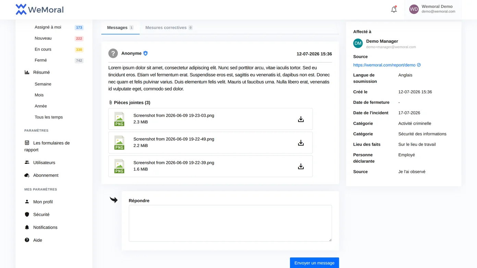Open Sécurité settings
477x268 pixels.
tap(41, 215)
